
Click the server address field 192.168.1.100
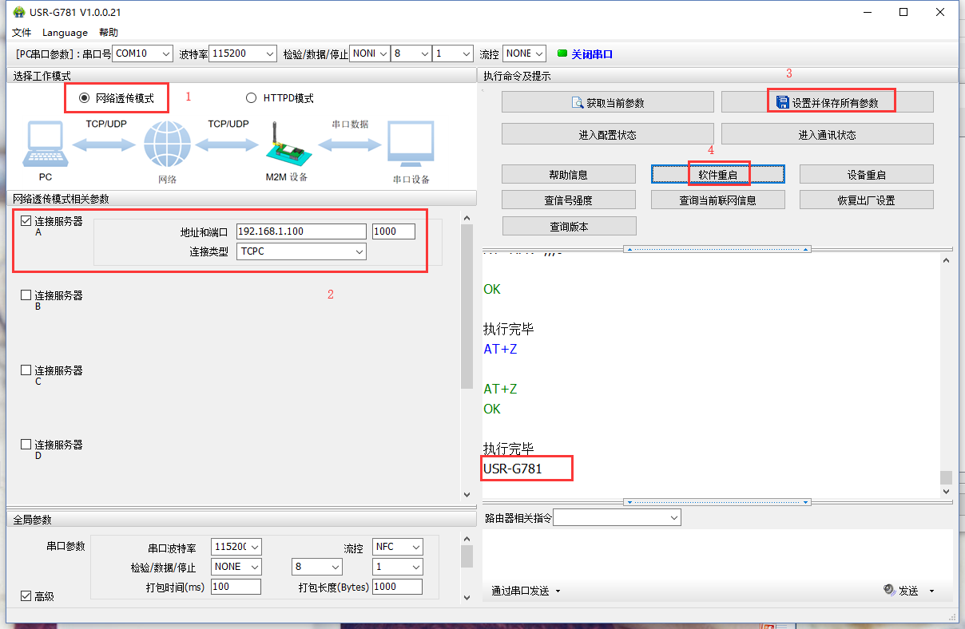pos(301,231)
